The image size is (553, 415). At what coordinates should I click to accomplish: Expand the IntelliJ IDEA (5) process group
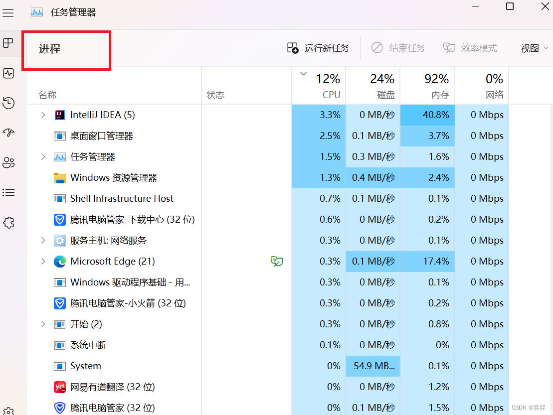click(x=43, y=115)
